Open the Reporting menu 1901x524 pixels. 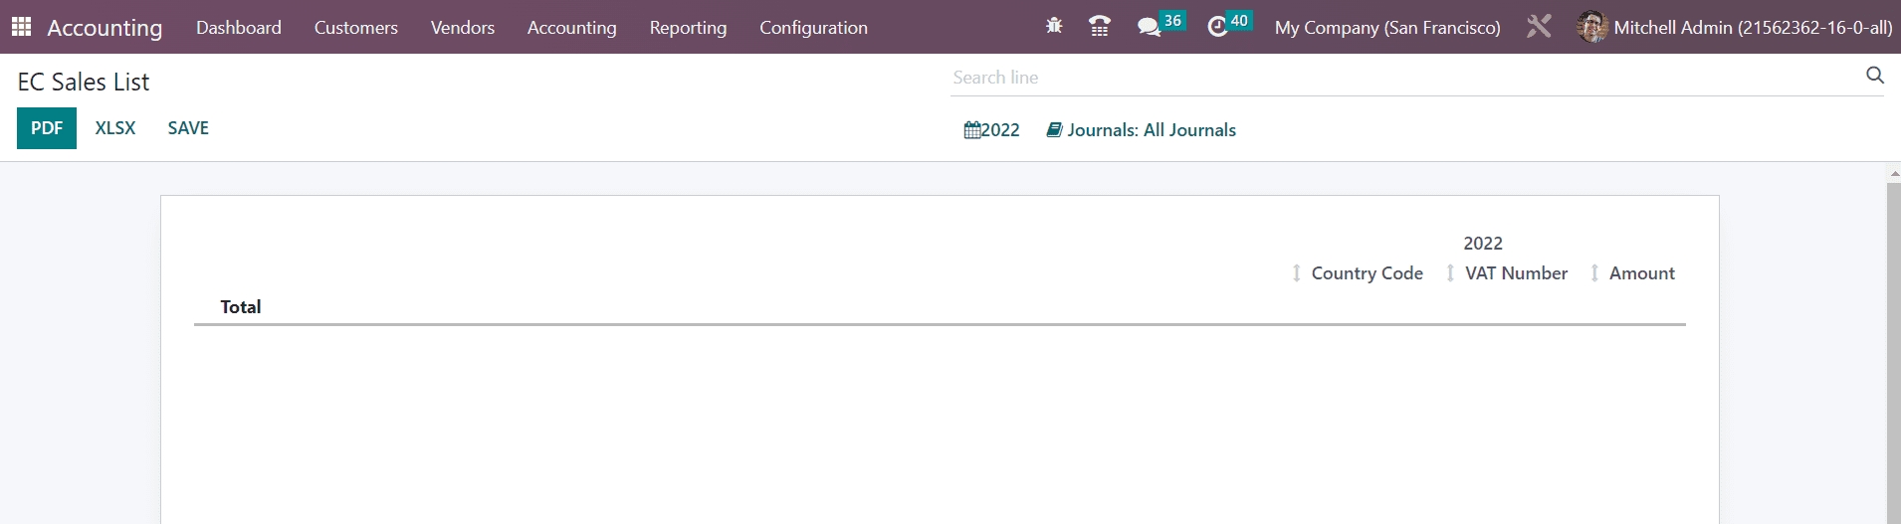tap(688, 28)
